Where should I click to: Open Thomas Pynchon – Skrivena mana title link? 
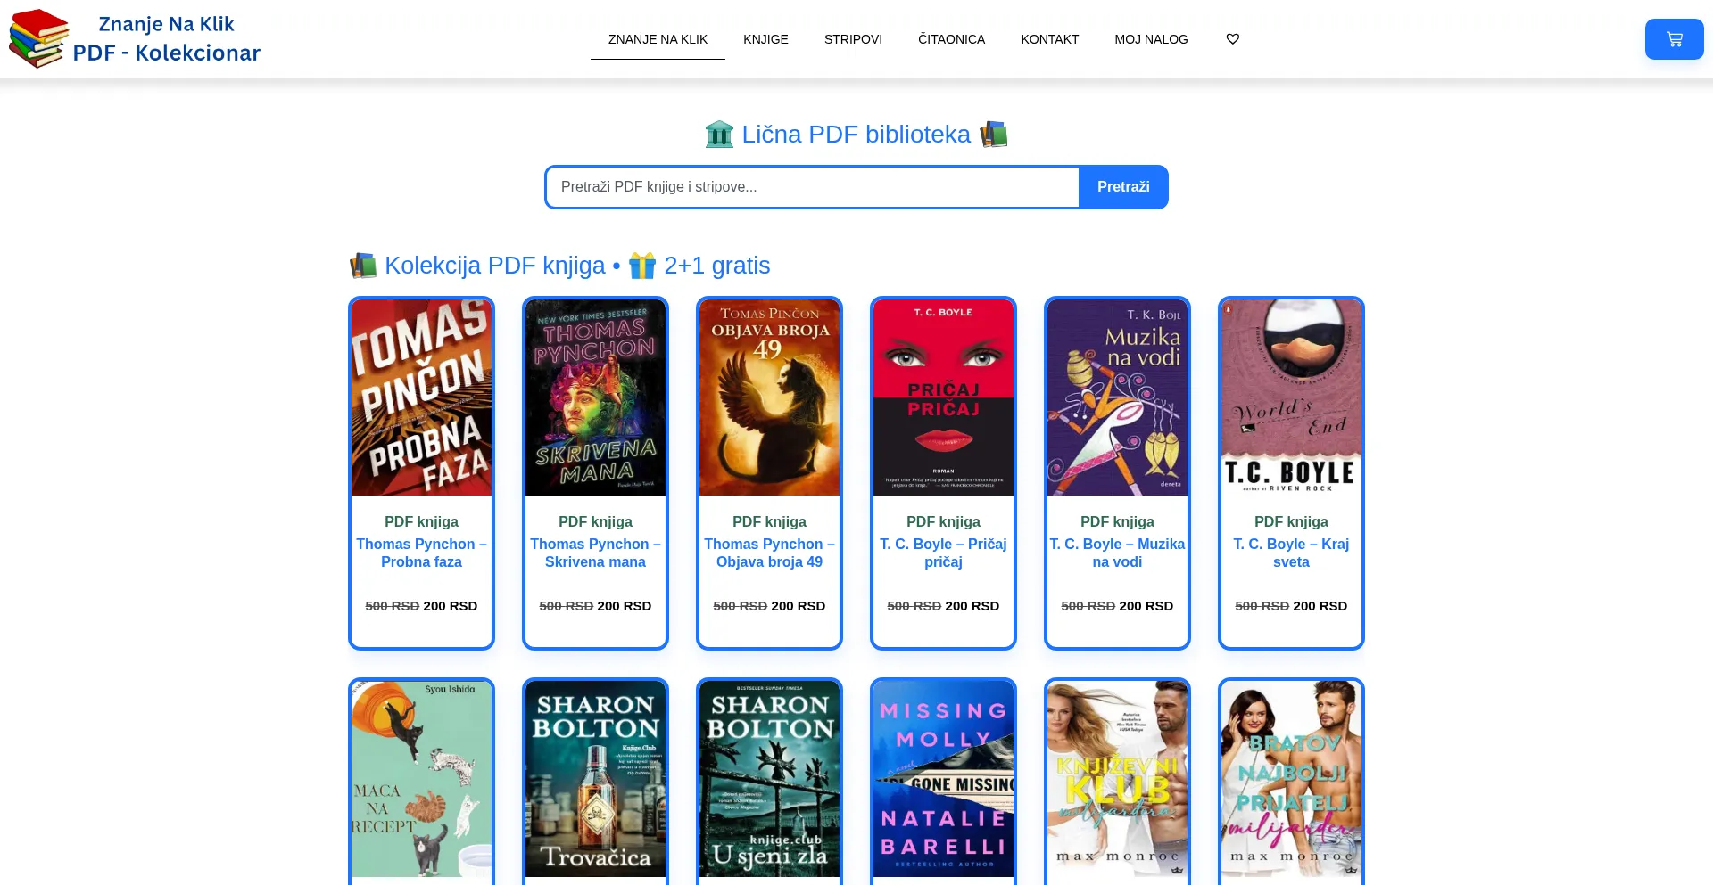point(595,553)
